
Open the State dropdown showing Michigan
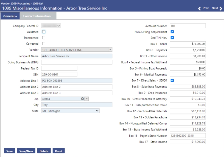[70, 111]
